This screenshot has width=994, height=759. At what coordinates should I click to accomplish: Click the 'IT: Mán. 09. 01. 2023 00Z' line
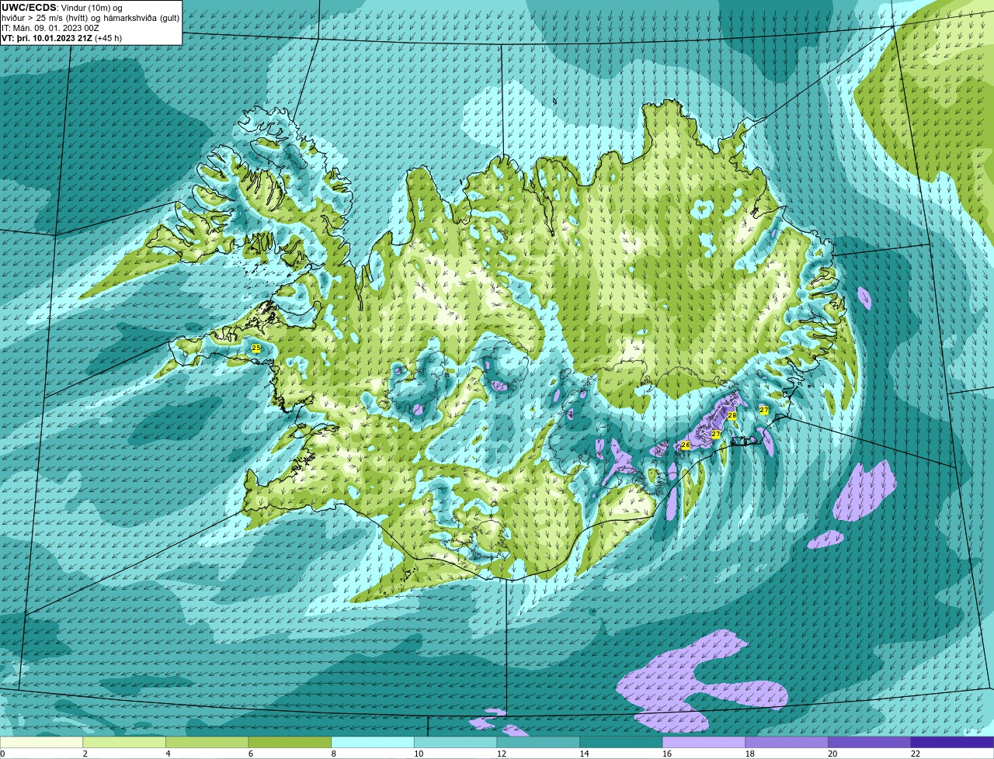[x=50, y=27]
